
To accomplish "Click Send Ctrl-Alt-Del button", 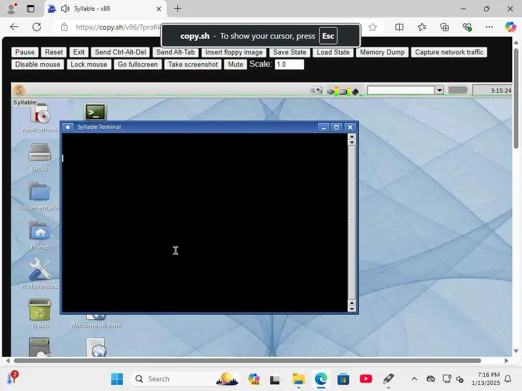I will 120,52.
